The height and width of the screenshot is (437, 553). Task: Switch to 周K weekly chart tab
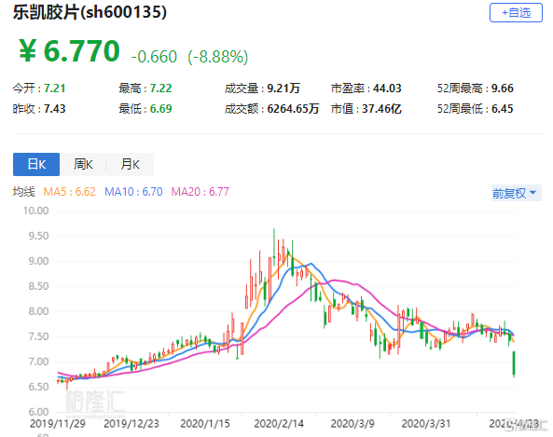click(x=83, y=164)
